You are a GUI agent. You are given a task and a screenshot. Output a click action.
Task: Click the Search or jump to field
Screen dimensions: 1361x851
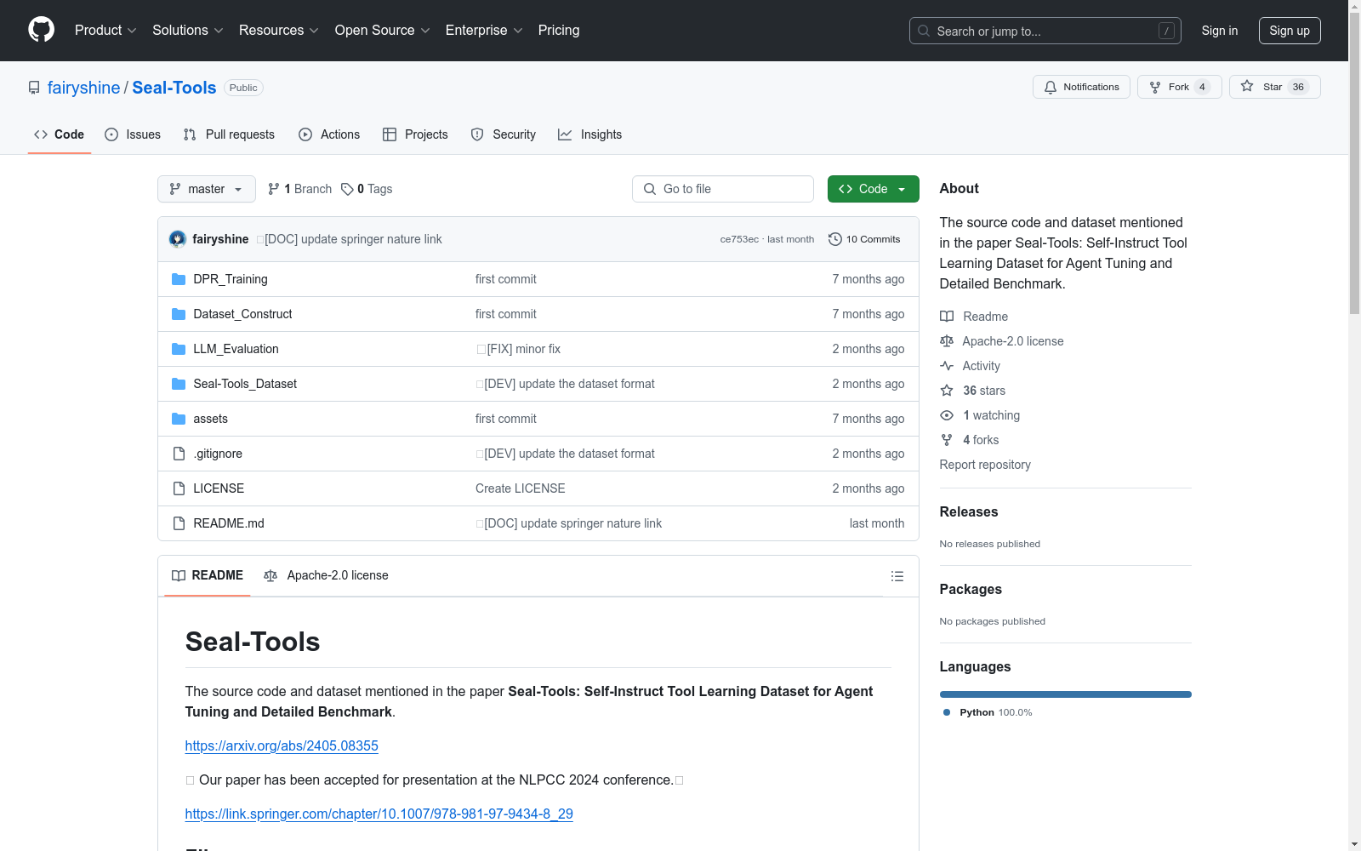point(1045,31)
